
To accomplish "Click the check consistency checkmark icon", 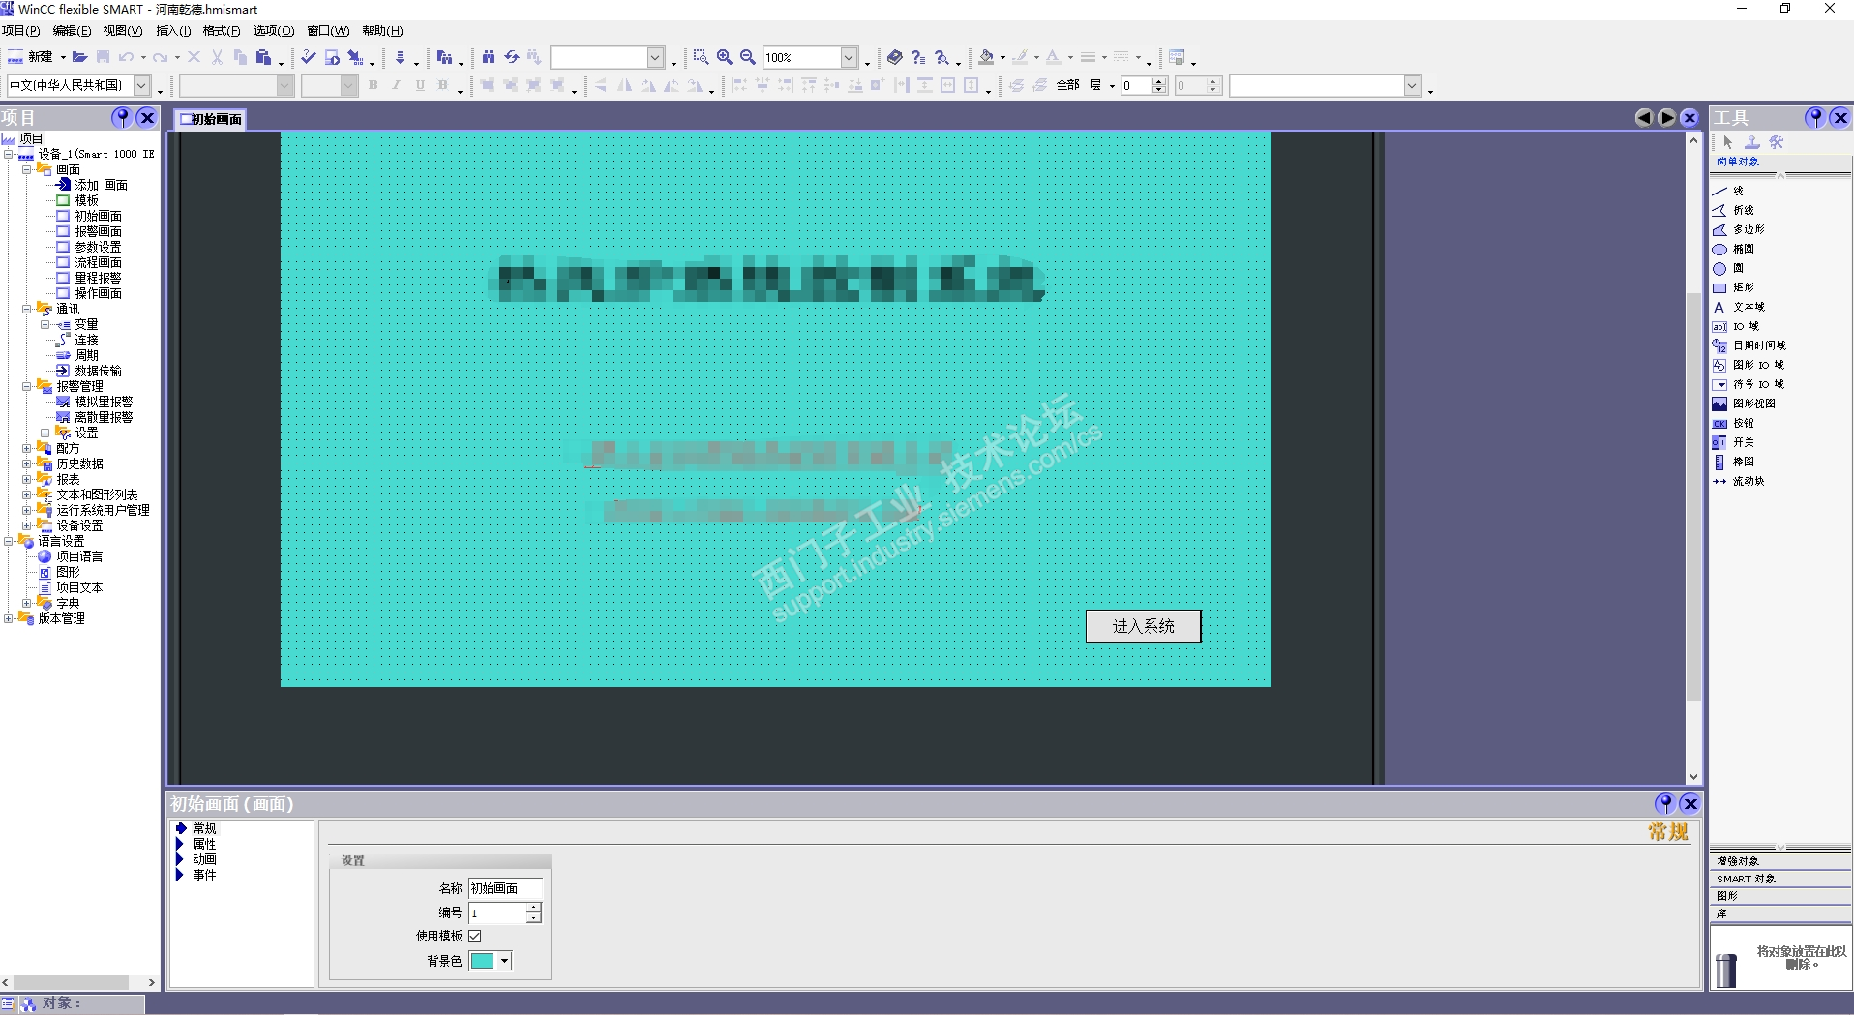I will (309, 57).
